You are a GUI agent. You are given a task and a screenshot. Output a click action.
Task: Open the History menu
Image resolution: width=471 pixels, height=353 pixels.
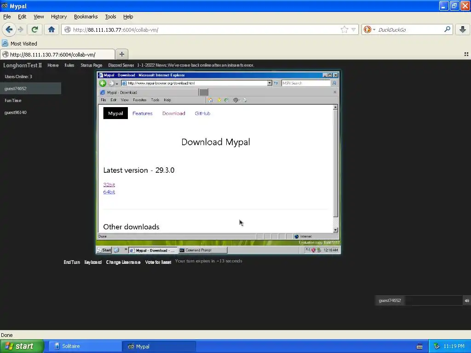[58, 17]
